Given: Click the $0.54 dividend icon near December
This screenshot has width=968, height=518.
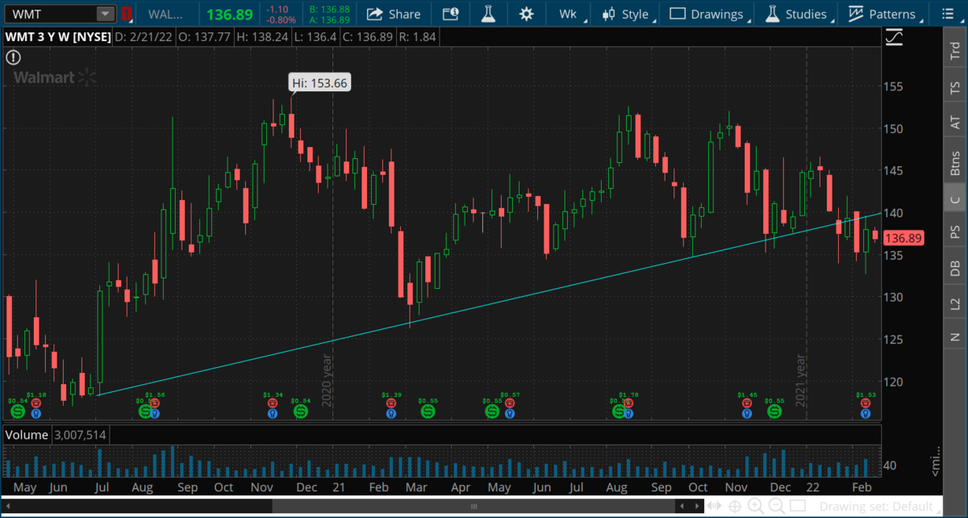Looking at the screenshot, I should [x=300, y=411].
